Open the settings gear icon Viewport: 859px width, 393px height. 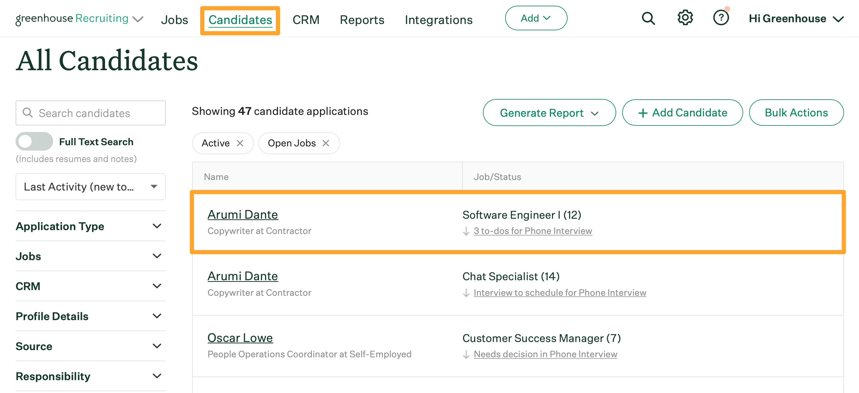pyautogui.click(x=685, y=18)
